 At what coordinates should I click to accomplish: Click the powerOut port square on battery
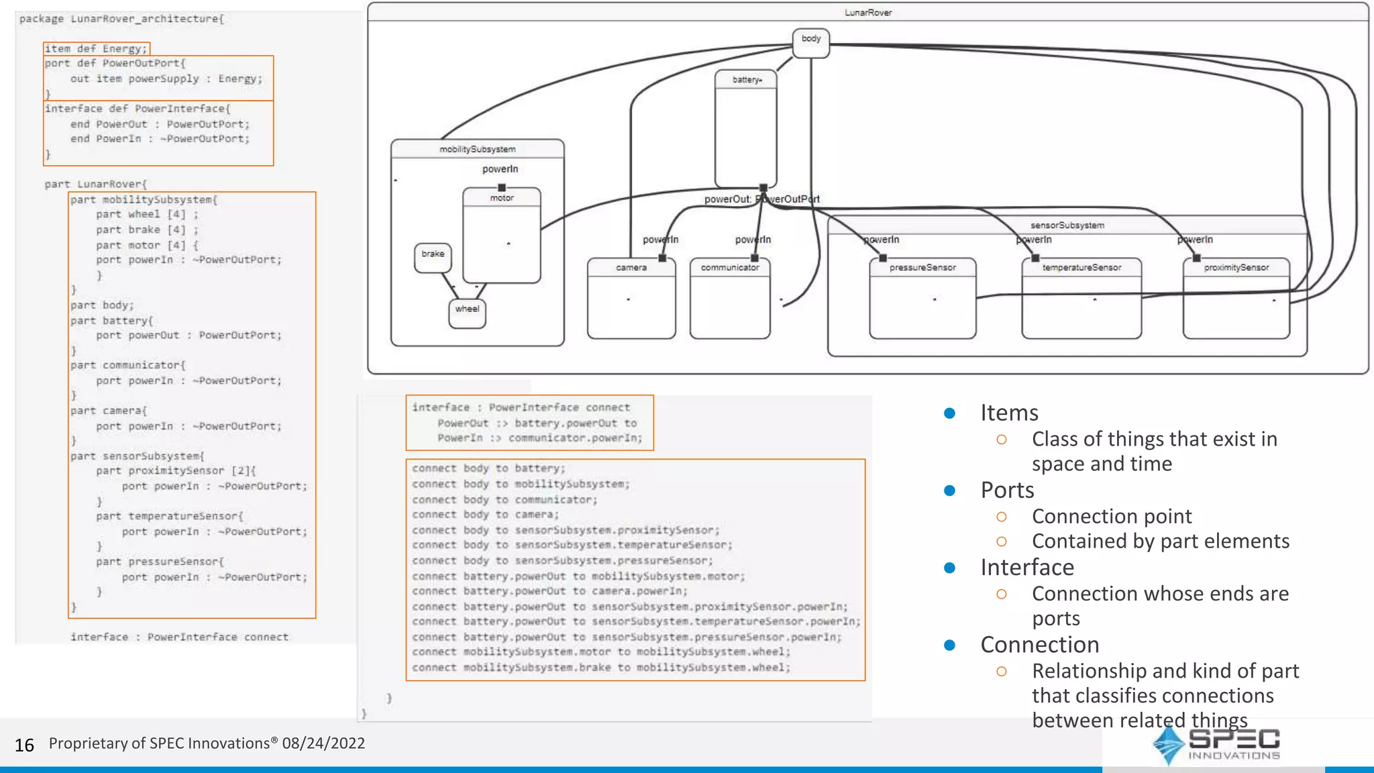763,187
